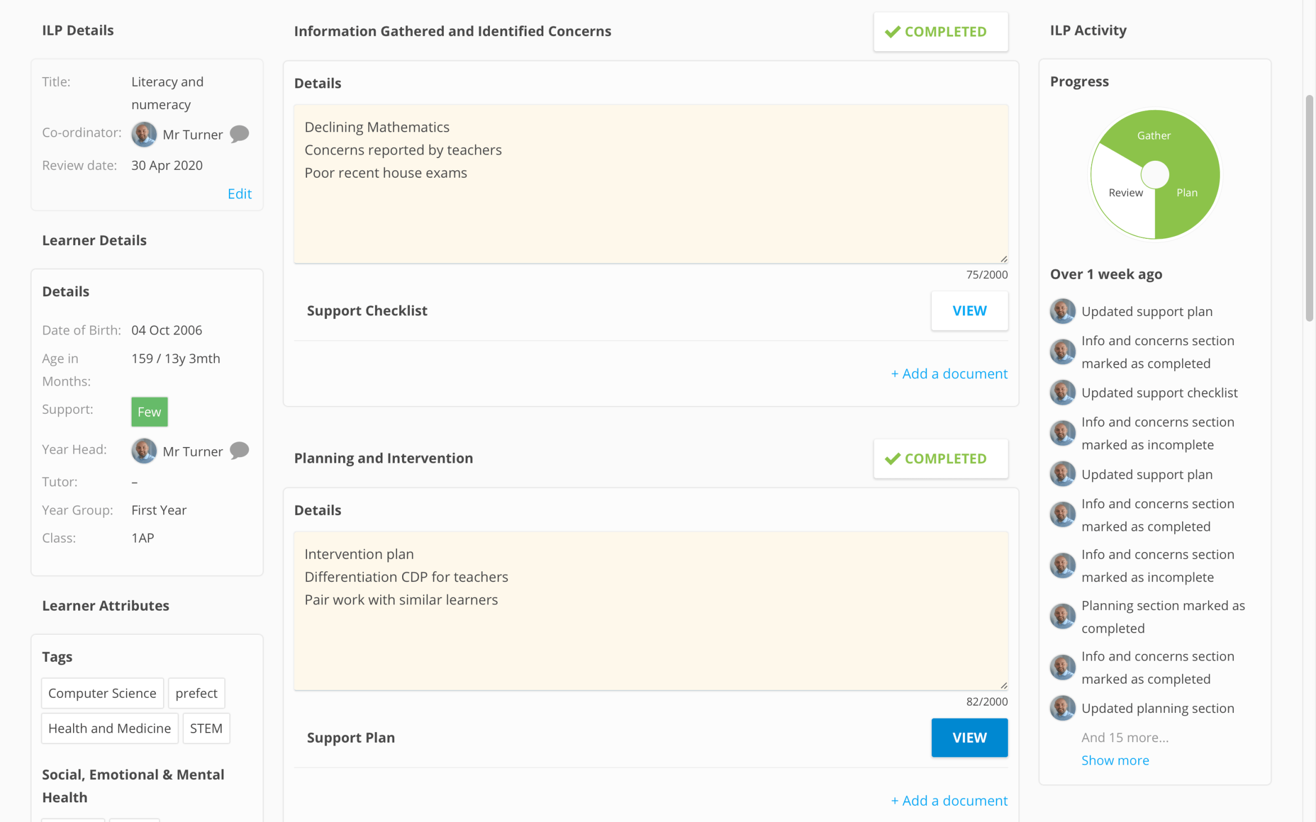Click the avatar beside Updated support checklist

tap(1062, 392)
